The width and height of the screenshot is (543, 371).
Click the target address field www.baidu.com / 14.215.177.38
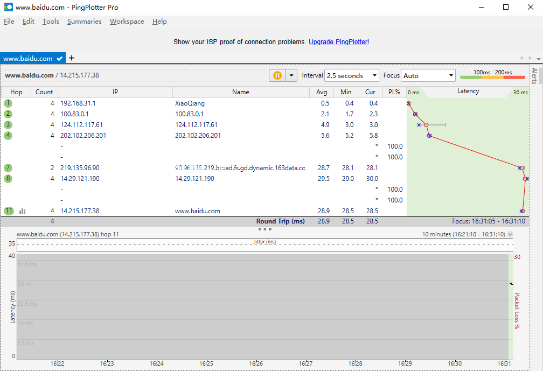coord(135,75)
